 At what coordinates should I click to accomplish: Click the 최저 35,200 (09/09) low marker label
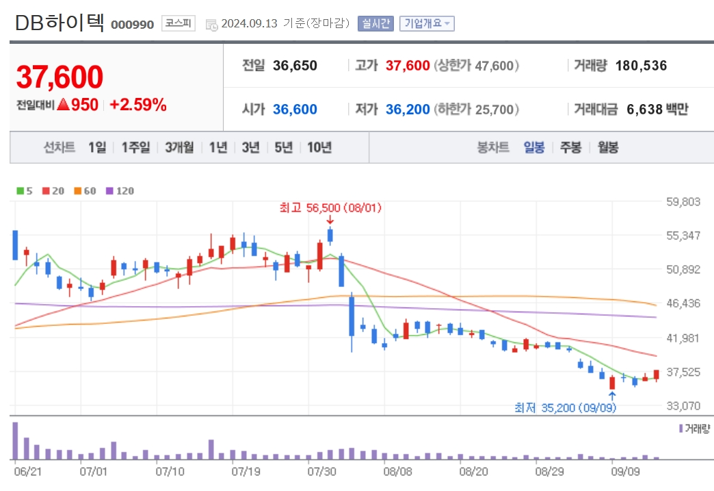point(565,407)
